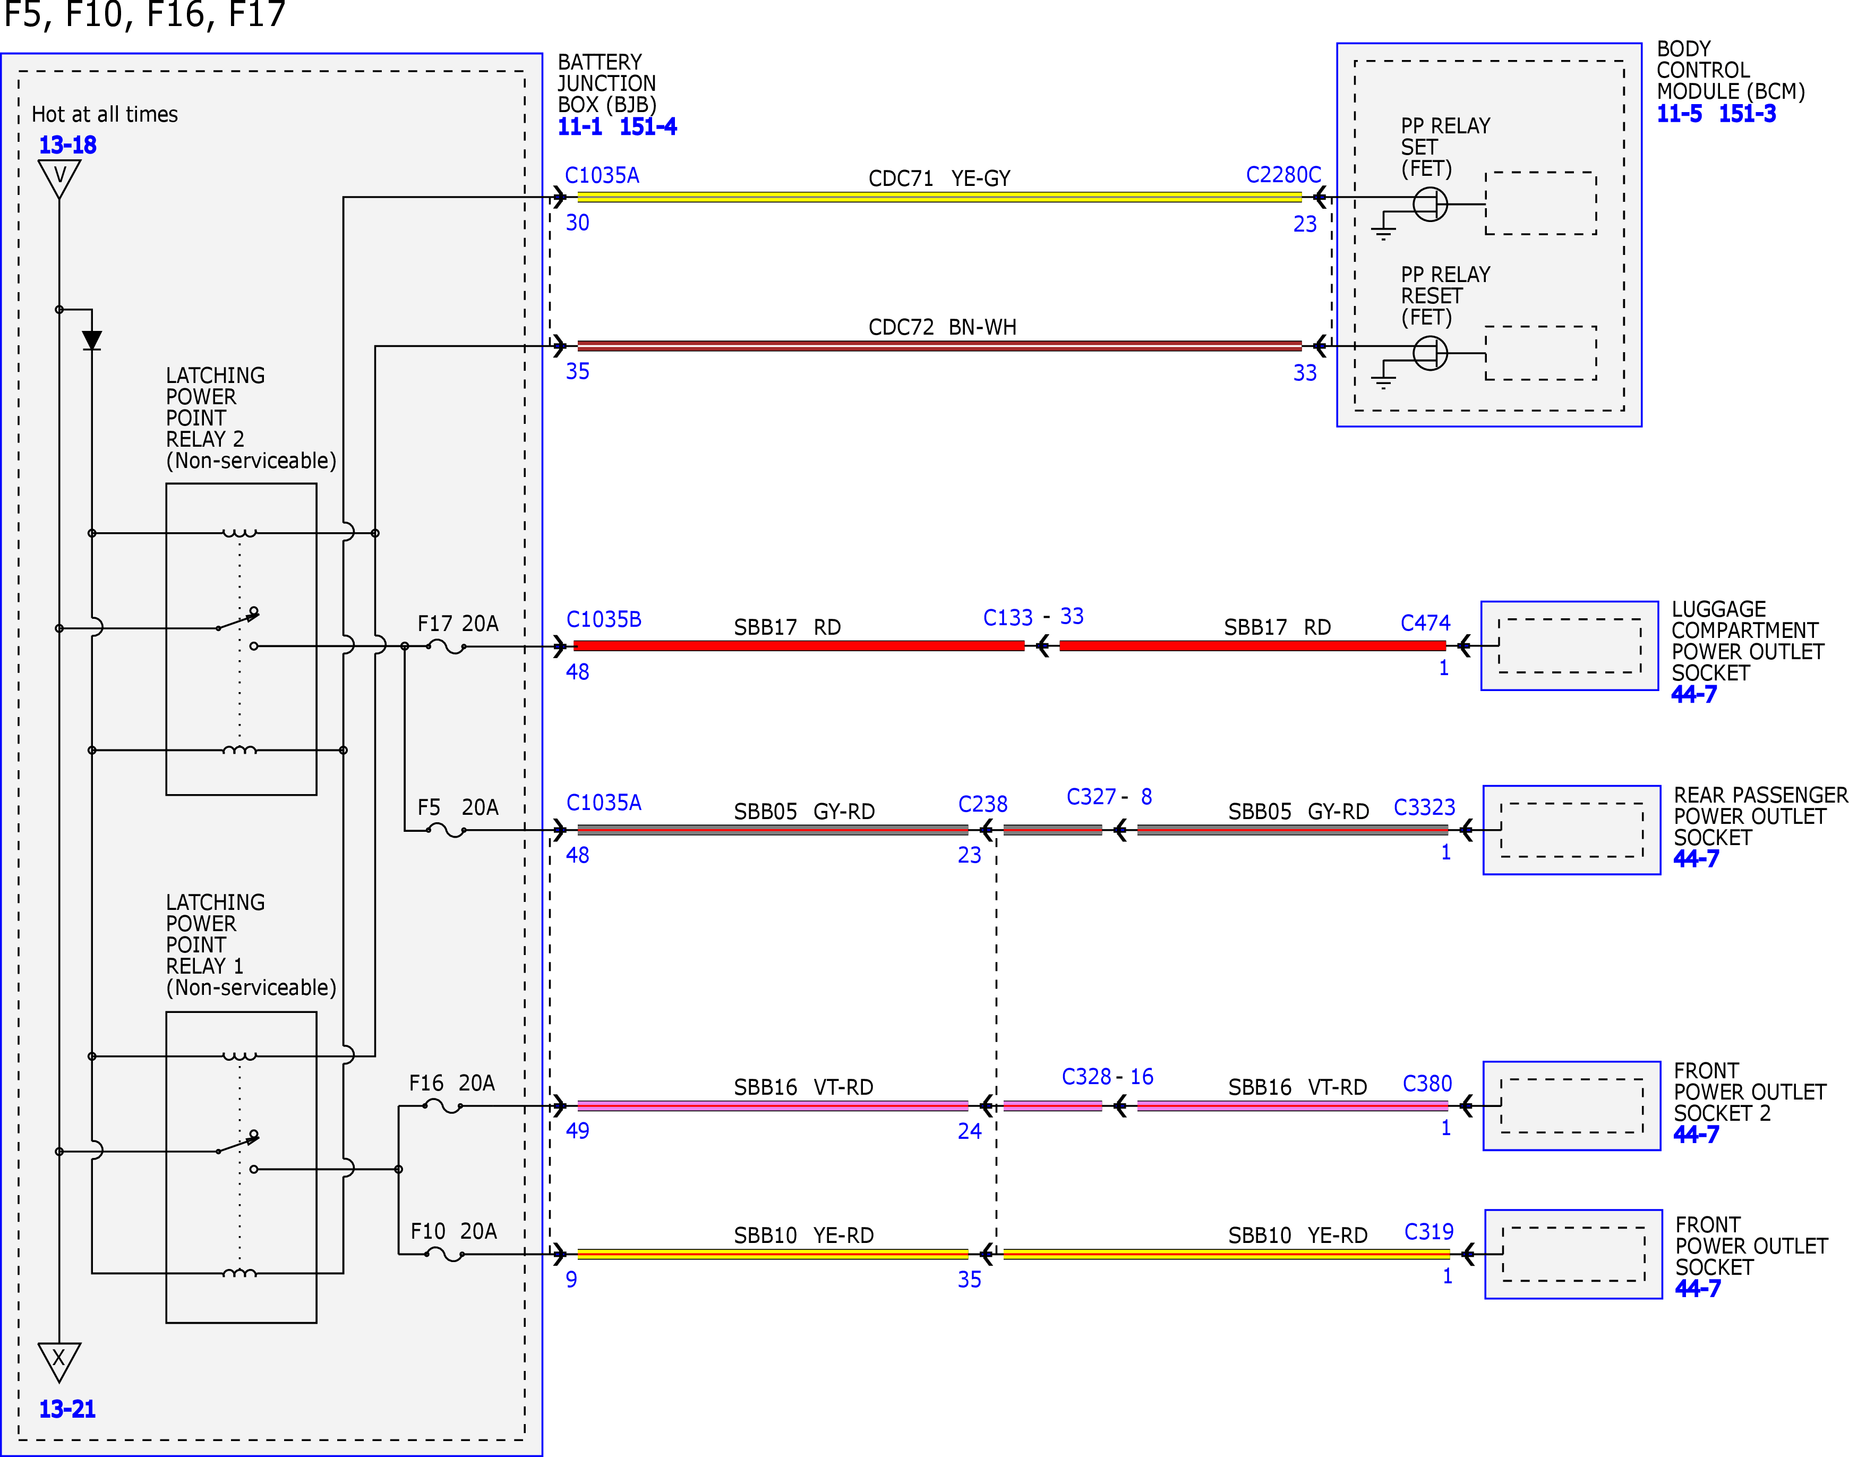Select the CDC72 BN-WH wire
Viewport: 1849px width, 1457px height.
940,346
